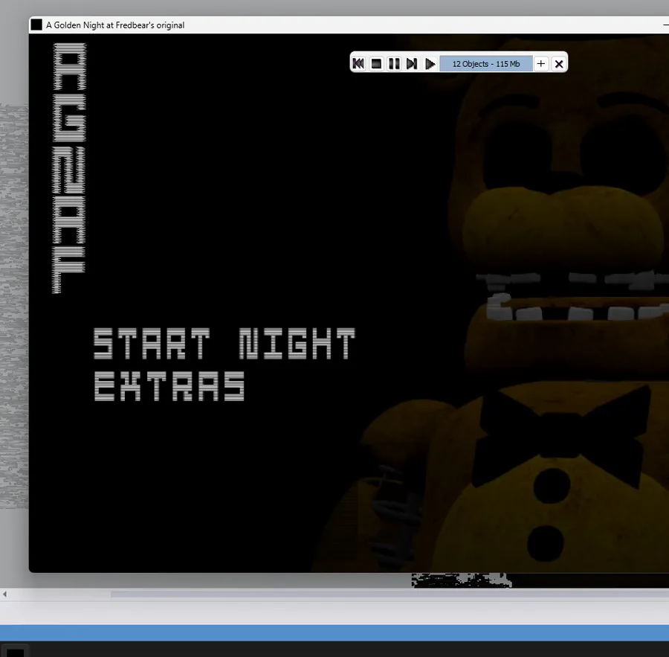The height and width of the screenshot is (657, 669).
Task: Click the Play button in the debugger bar
Action: click(430, 64)
